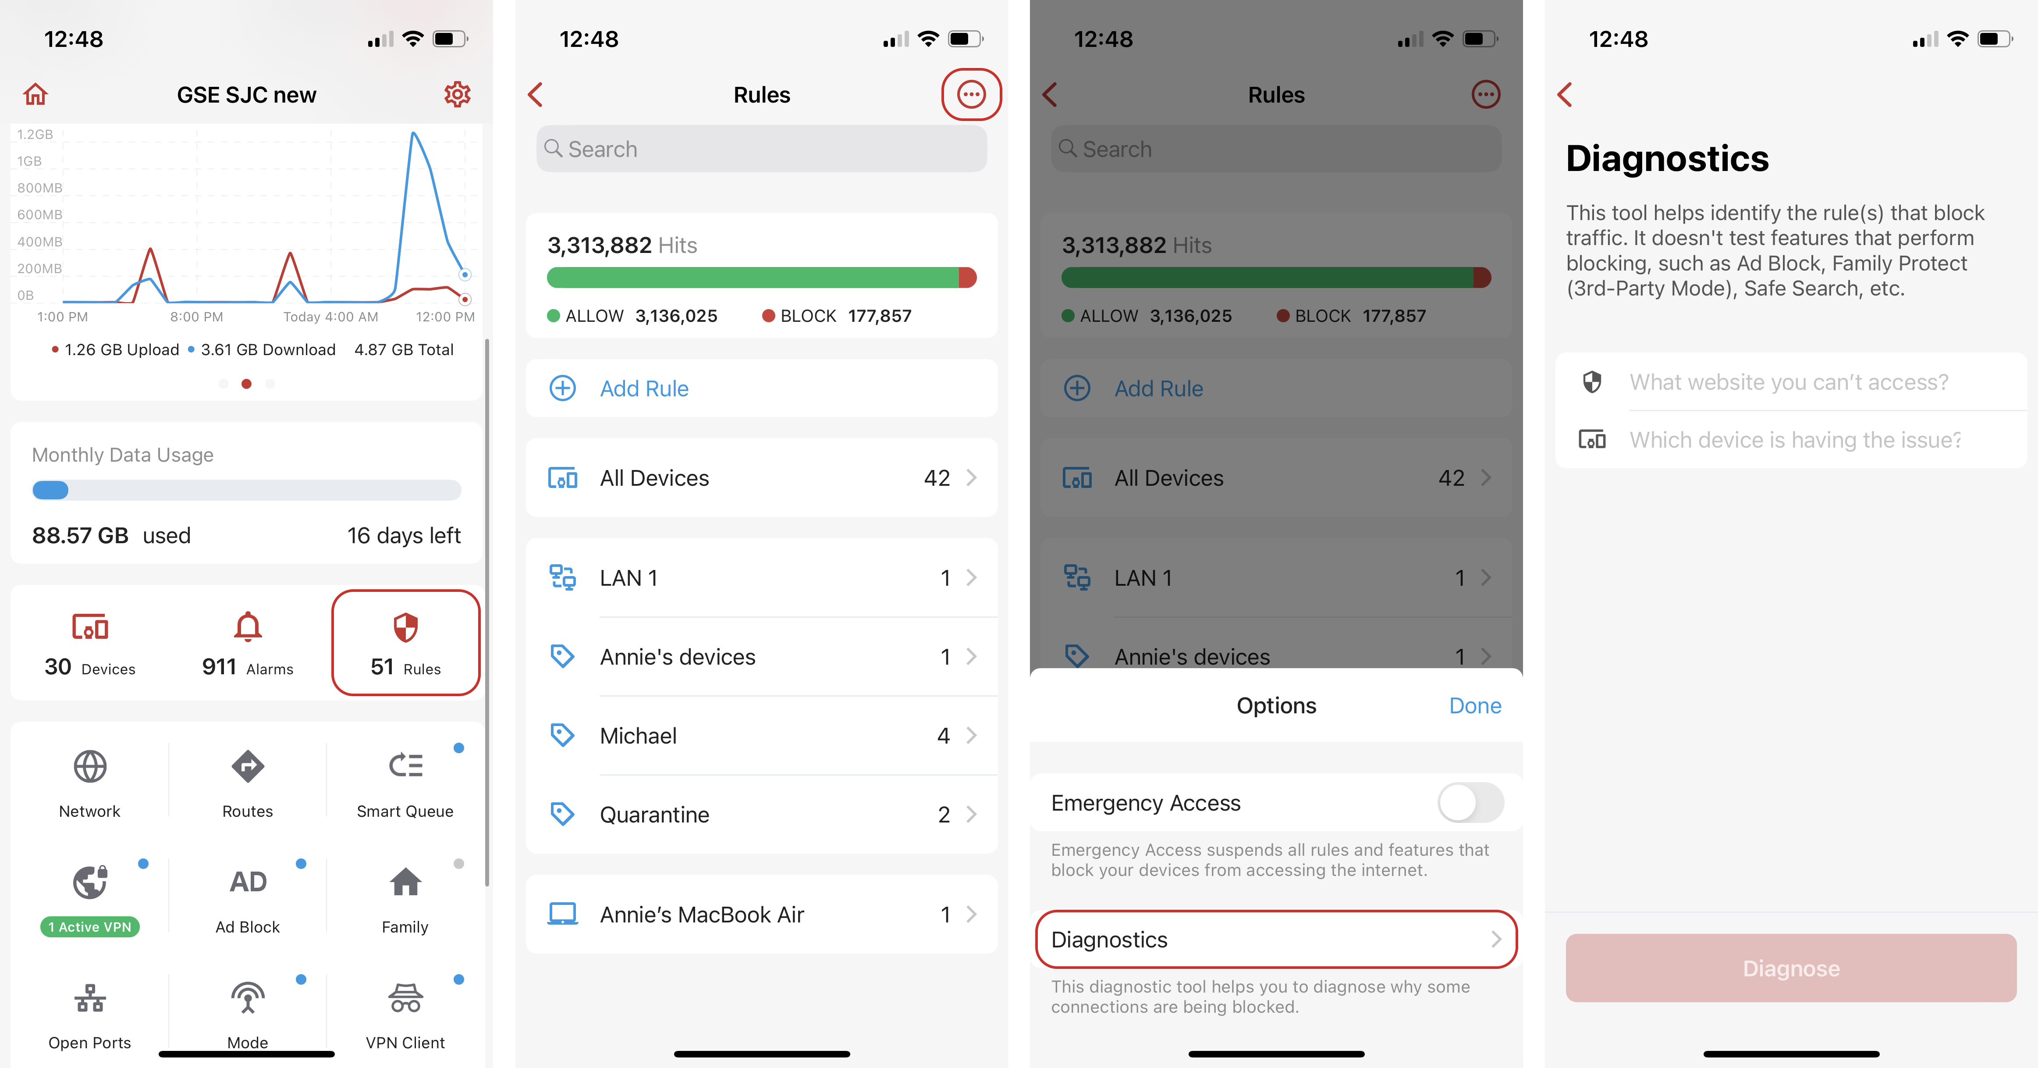Tap Done on the Options sheet
Screen dimensions: 2038x1068
1475,705
